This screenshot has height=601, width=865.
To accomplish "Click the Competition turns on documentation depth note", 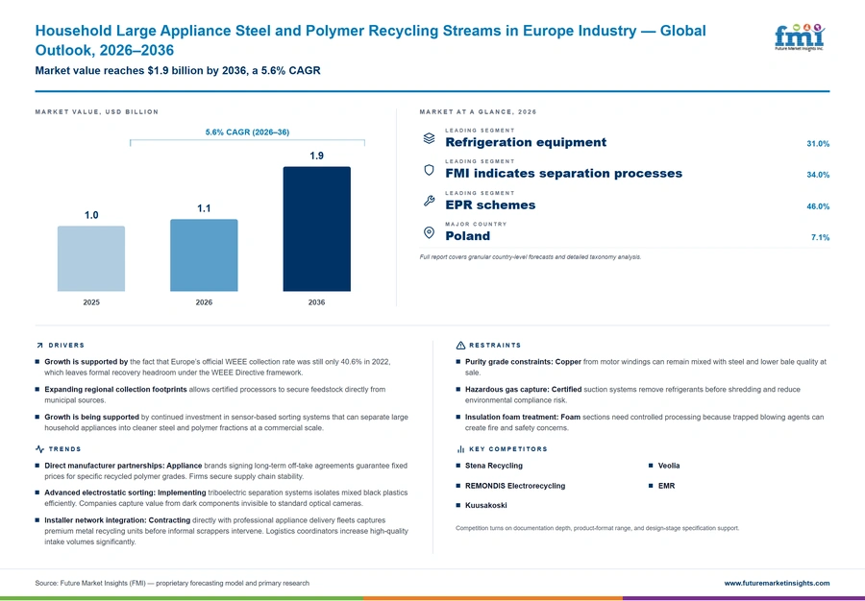I will point(597,528).
